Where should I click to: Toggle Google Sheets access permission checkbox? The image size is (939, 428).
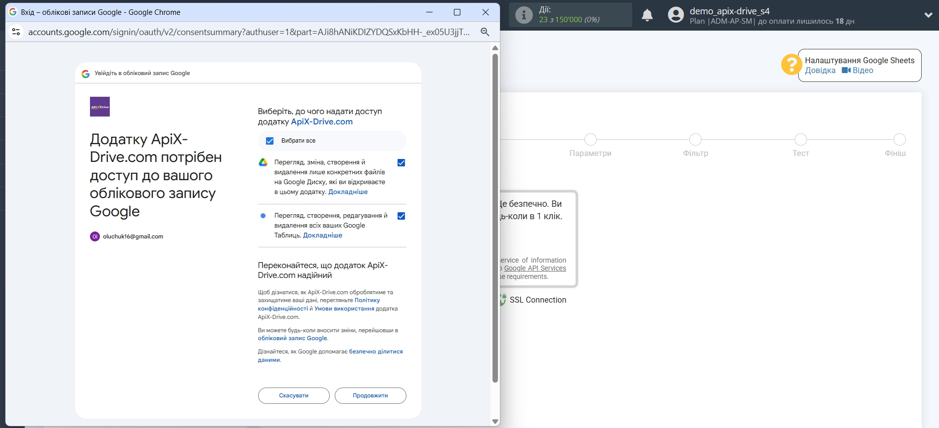click(402, 216)
